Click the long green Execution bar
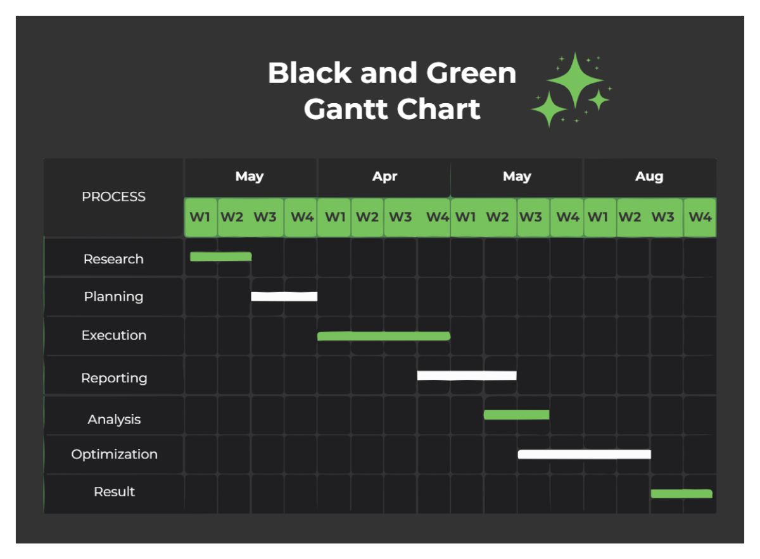The width and height of the screenshot is (760, 559). tap(383, 336)
